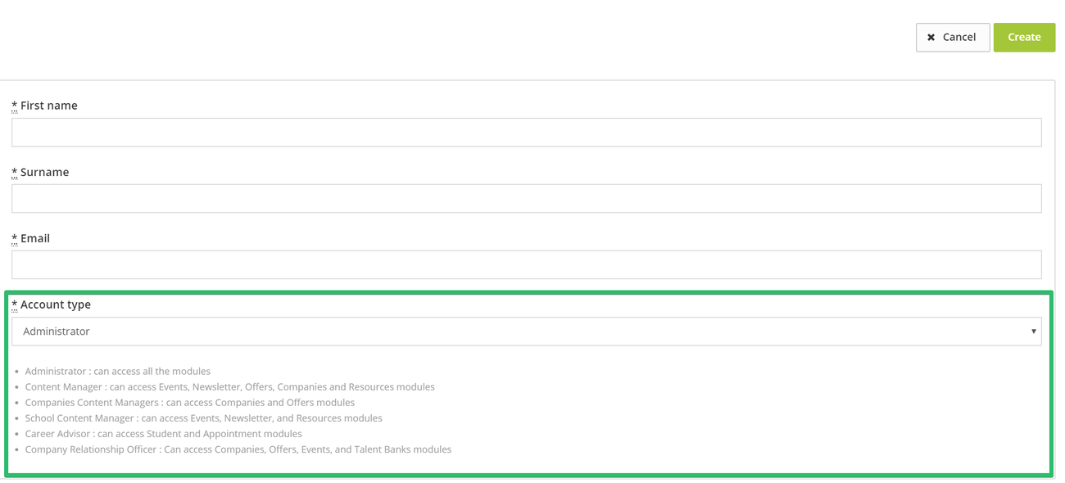Click the X icon inside the Cancel button

click(x=931, y=38)
